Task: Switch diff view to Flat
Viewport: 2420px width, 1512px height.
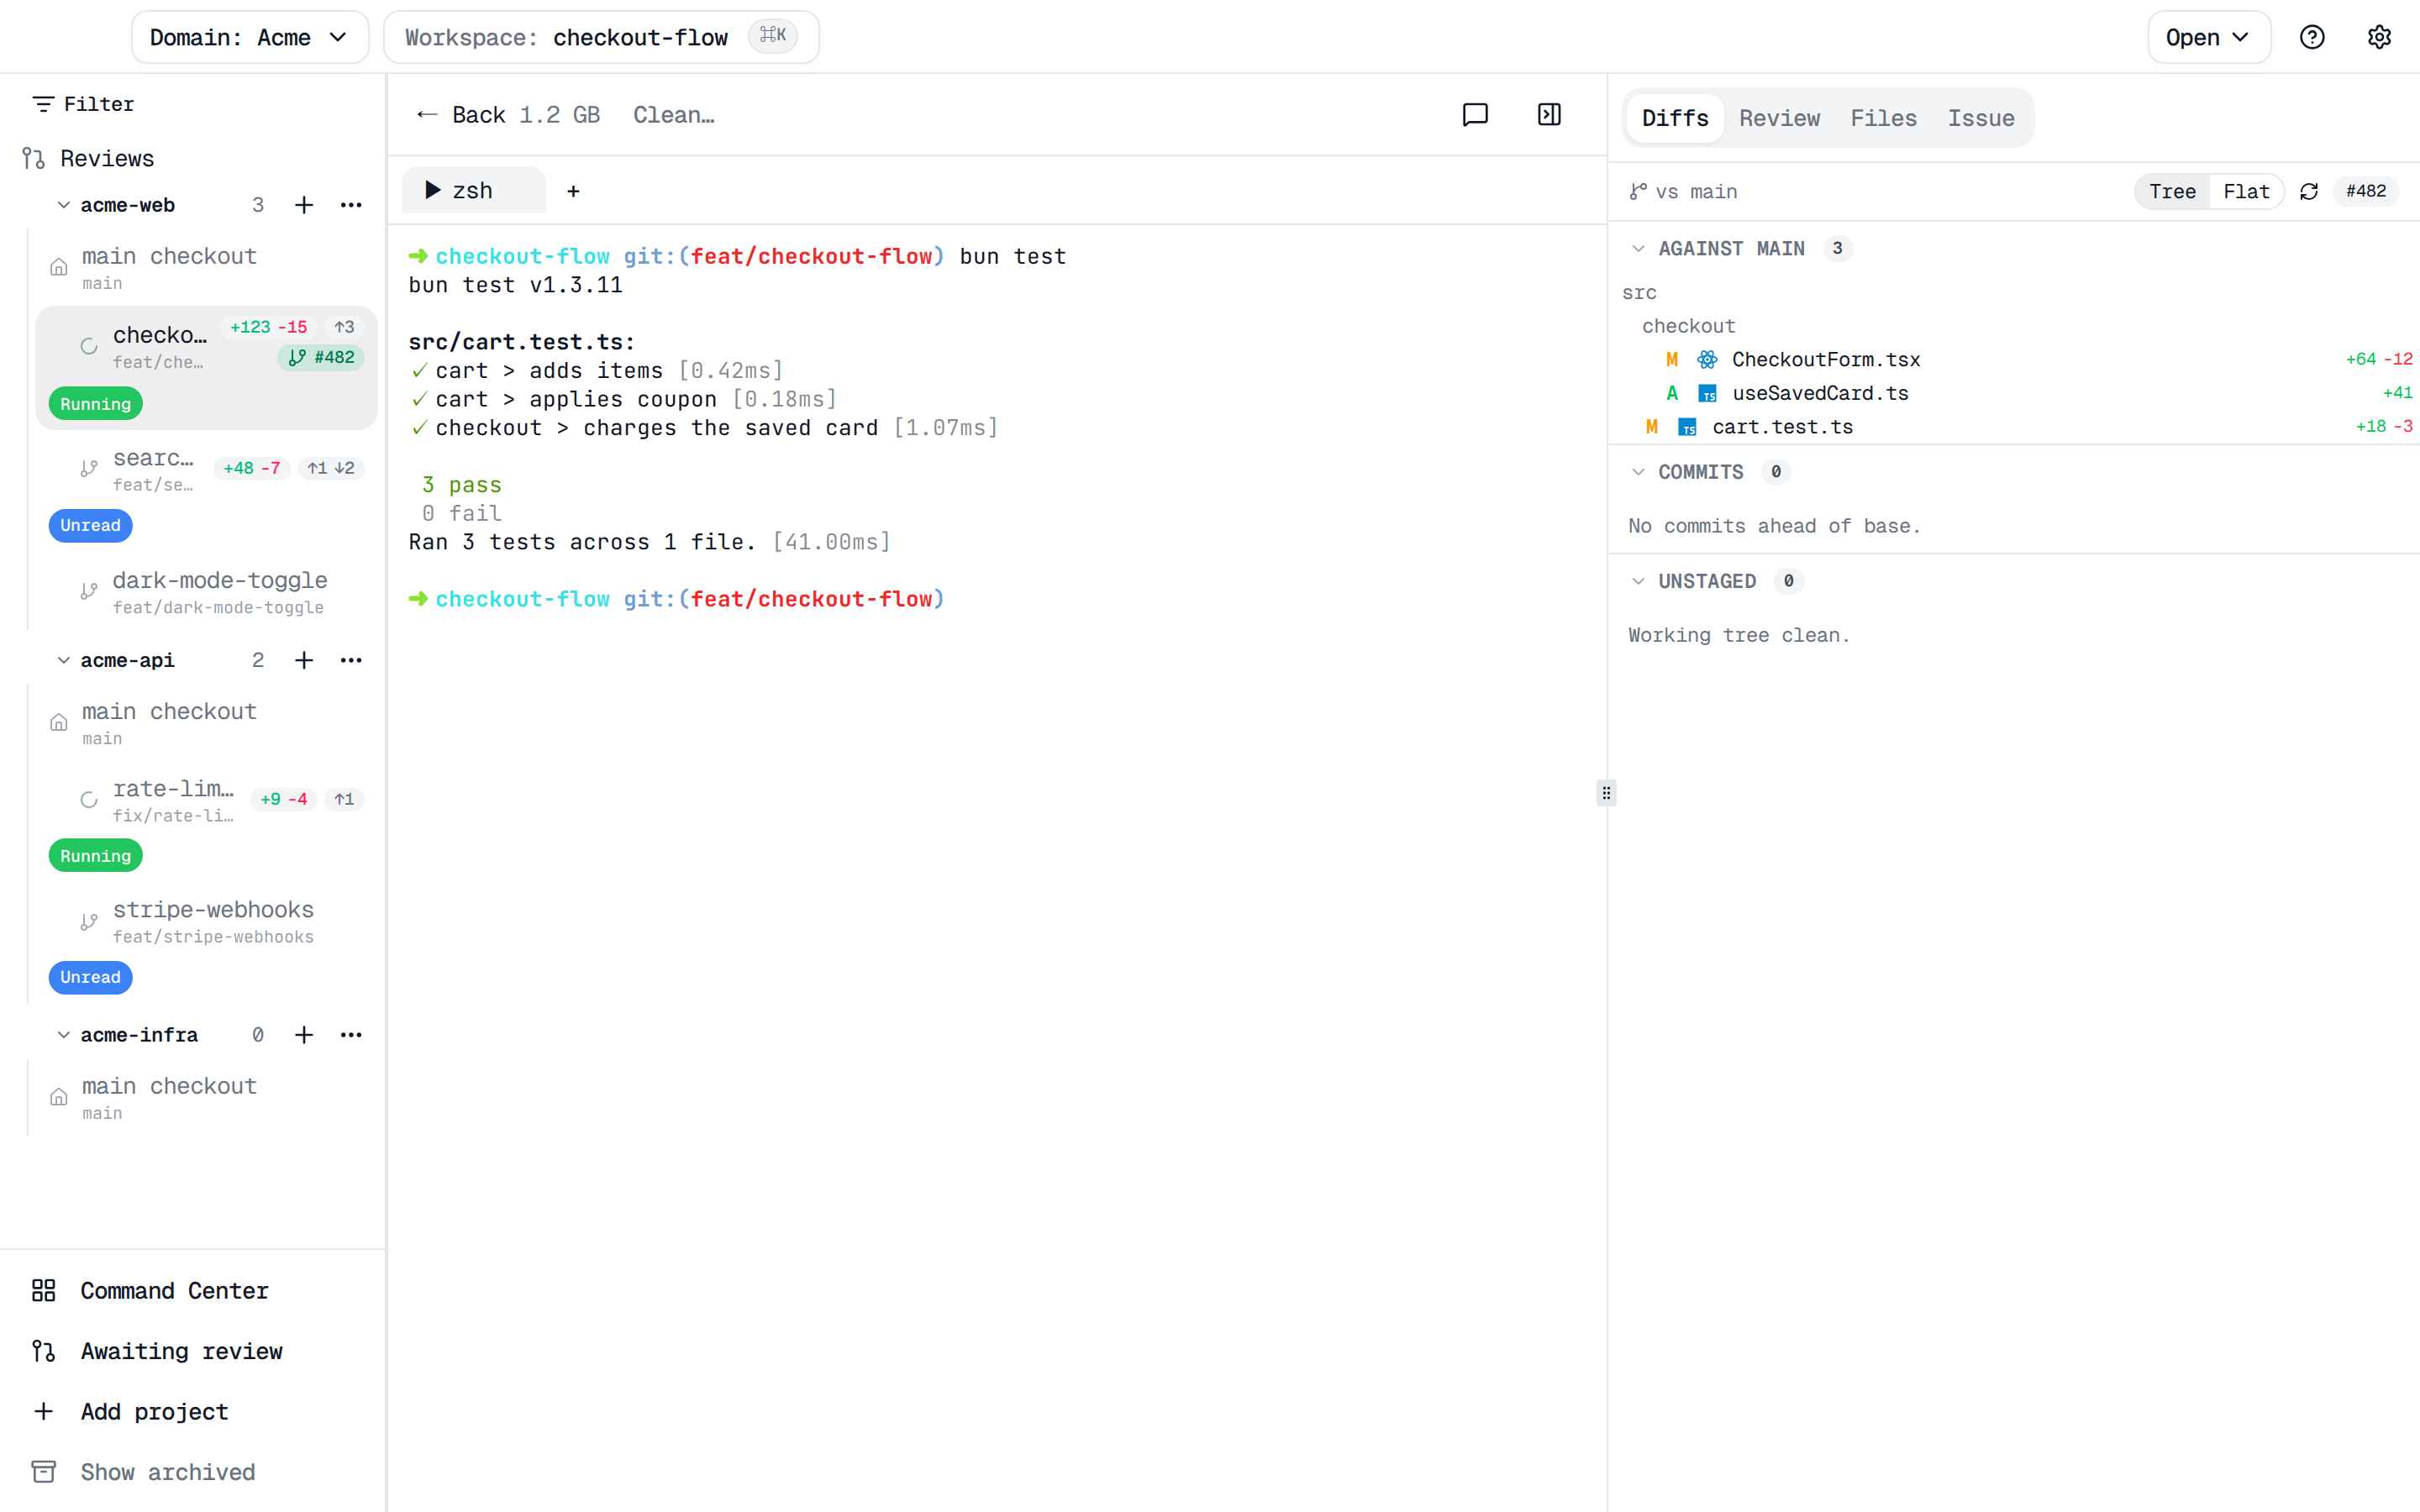Action: coord(2246,191)
